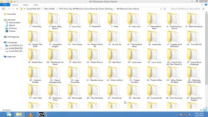The height and width of the screenshot is (117, 208).
Task: Open the '7 - Demolition Man' folder
Action: [154, 21]
